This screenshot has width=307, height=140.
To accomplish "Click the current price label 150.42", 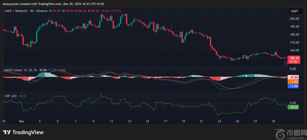I will point(294,58).
